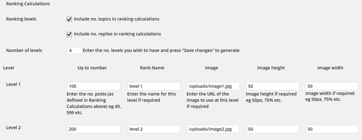Click the Image width column header
This screenshot has width=362, height=140.
(330, 68)
